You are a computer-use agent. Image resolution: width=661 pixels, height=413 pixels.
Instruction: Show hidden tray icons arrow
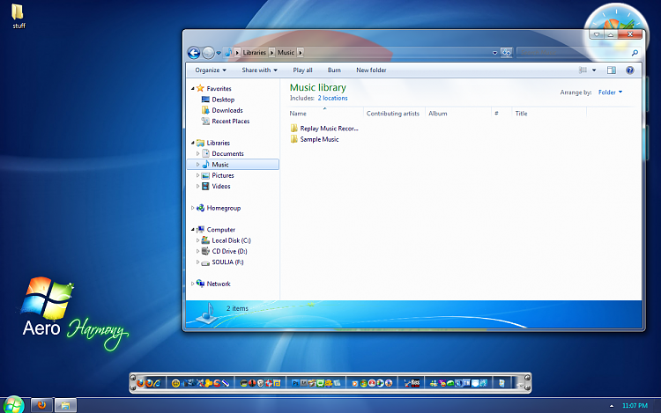(612, 406)
